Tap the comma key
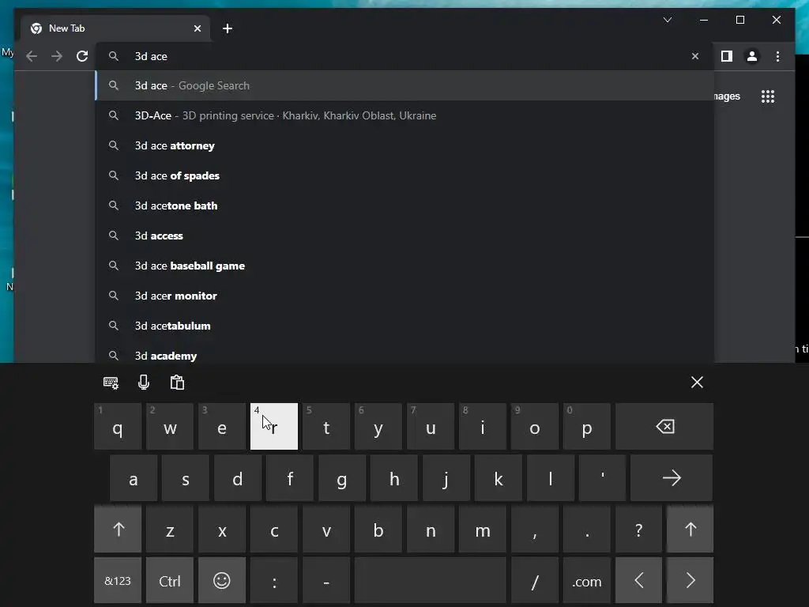The image size is (809, 607). coord(535,529)
